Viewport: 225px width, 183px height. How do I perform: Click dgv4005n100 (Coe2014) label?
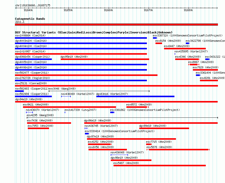click(x=31, y=62)
